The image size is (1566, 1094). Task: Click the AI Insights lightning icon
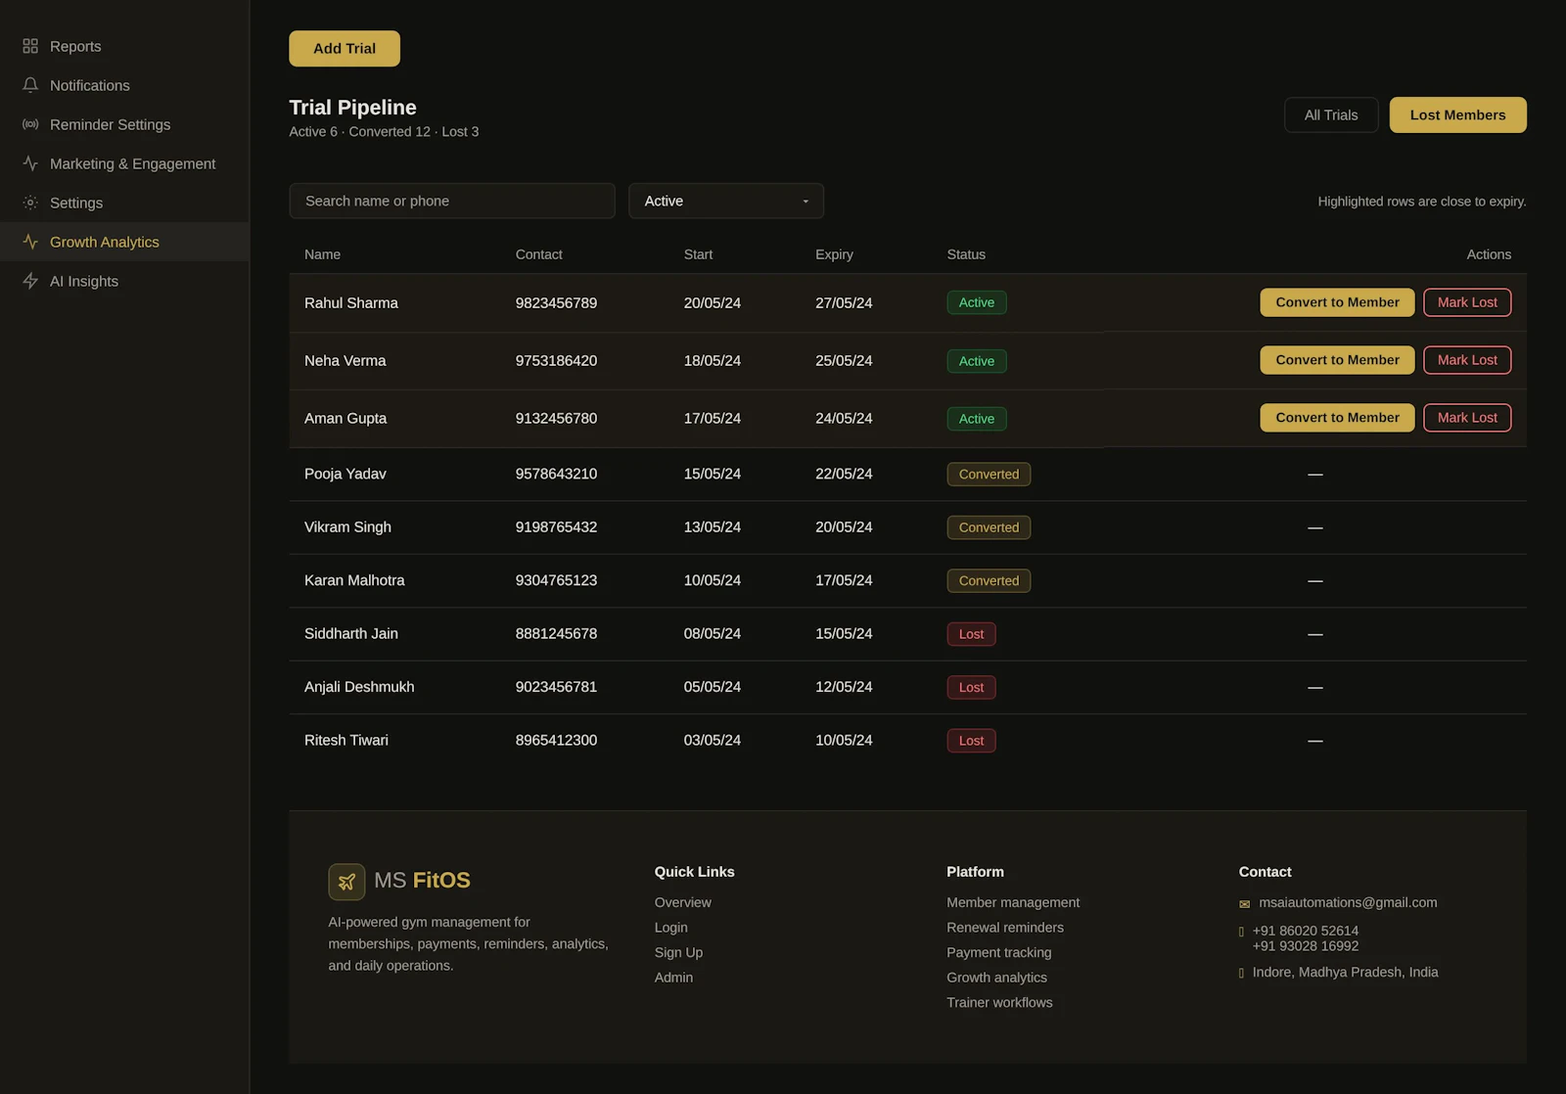[x=30, y=281]
